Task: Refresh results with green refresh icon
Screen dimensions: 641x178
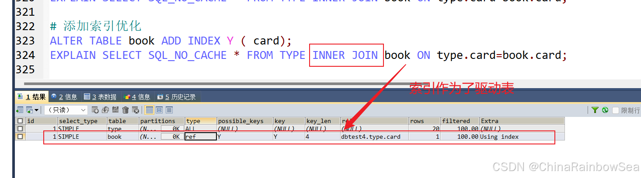Action: click(605, 110)
